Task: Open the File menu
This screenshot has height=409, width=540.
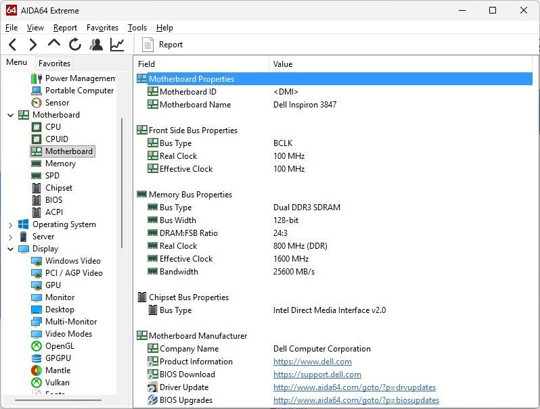Action: click(12, 28)
